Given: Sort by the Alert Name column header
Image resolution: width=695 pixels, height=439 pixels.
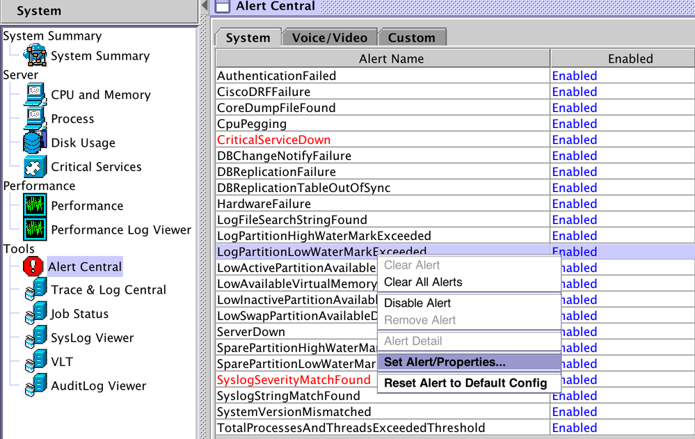Looking at the screenshot, I should click(383, 58).
